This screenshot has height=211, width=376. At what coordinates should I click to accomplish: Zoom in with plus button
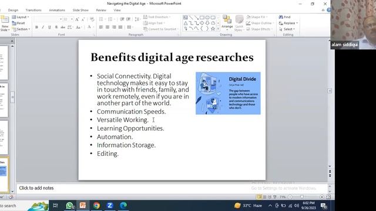click(322, 197)
